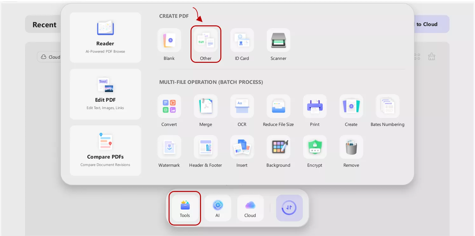The width and height of the screenshot is (475, 236).
Task: Start the Scanner tool
Action: pos(278,40)
